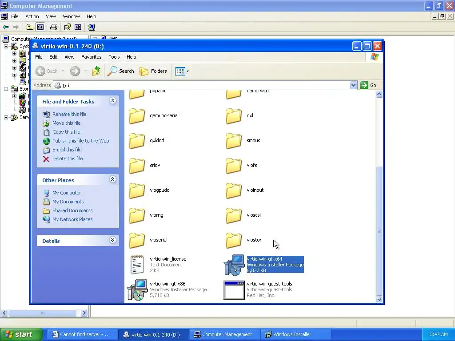Open the Window menu in Computer Management
The width and height of the screenshot is (455, 341).
click(x=71, y=16)
